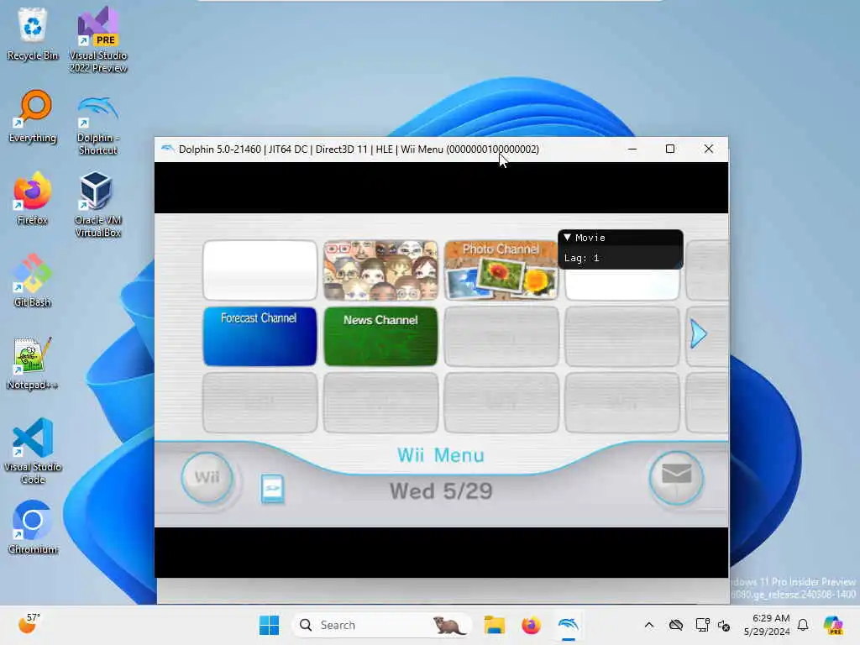Screen dimensions: 860x645
Task: Click the otter search highlight icon
Action: (449, 625)
